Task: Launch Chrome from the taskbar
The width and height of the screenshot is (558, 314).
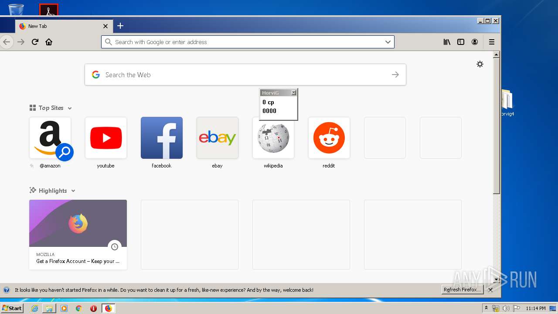Action: click(79, 308)
